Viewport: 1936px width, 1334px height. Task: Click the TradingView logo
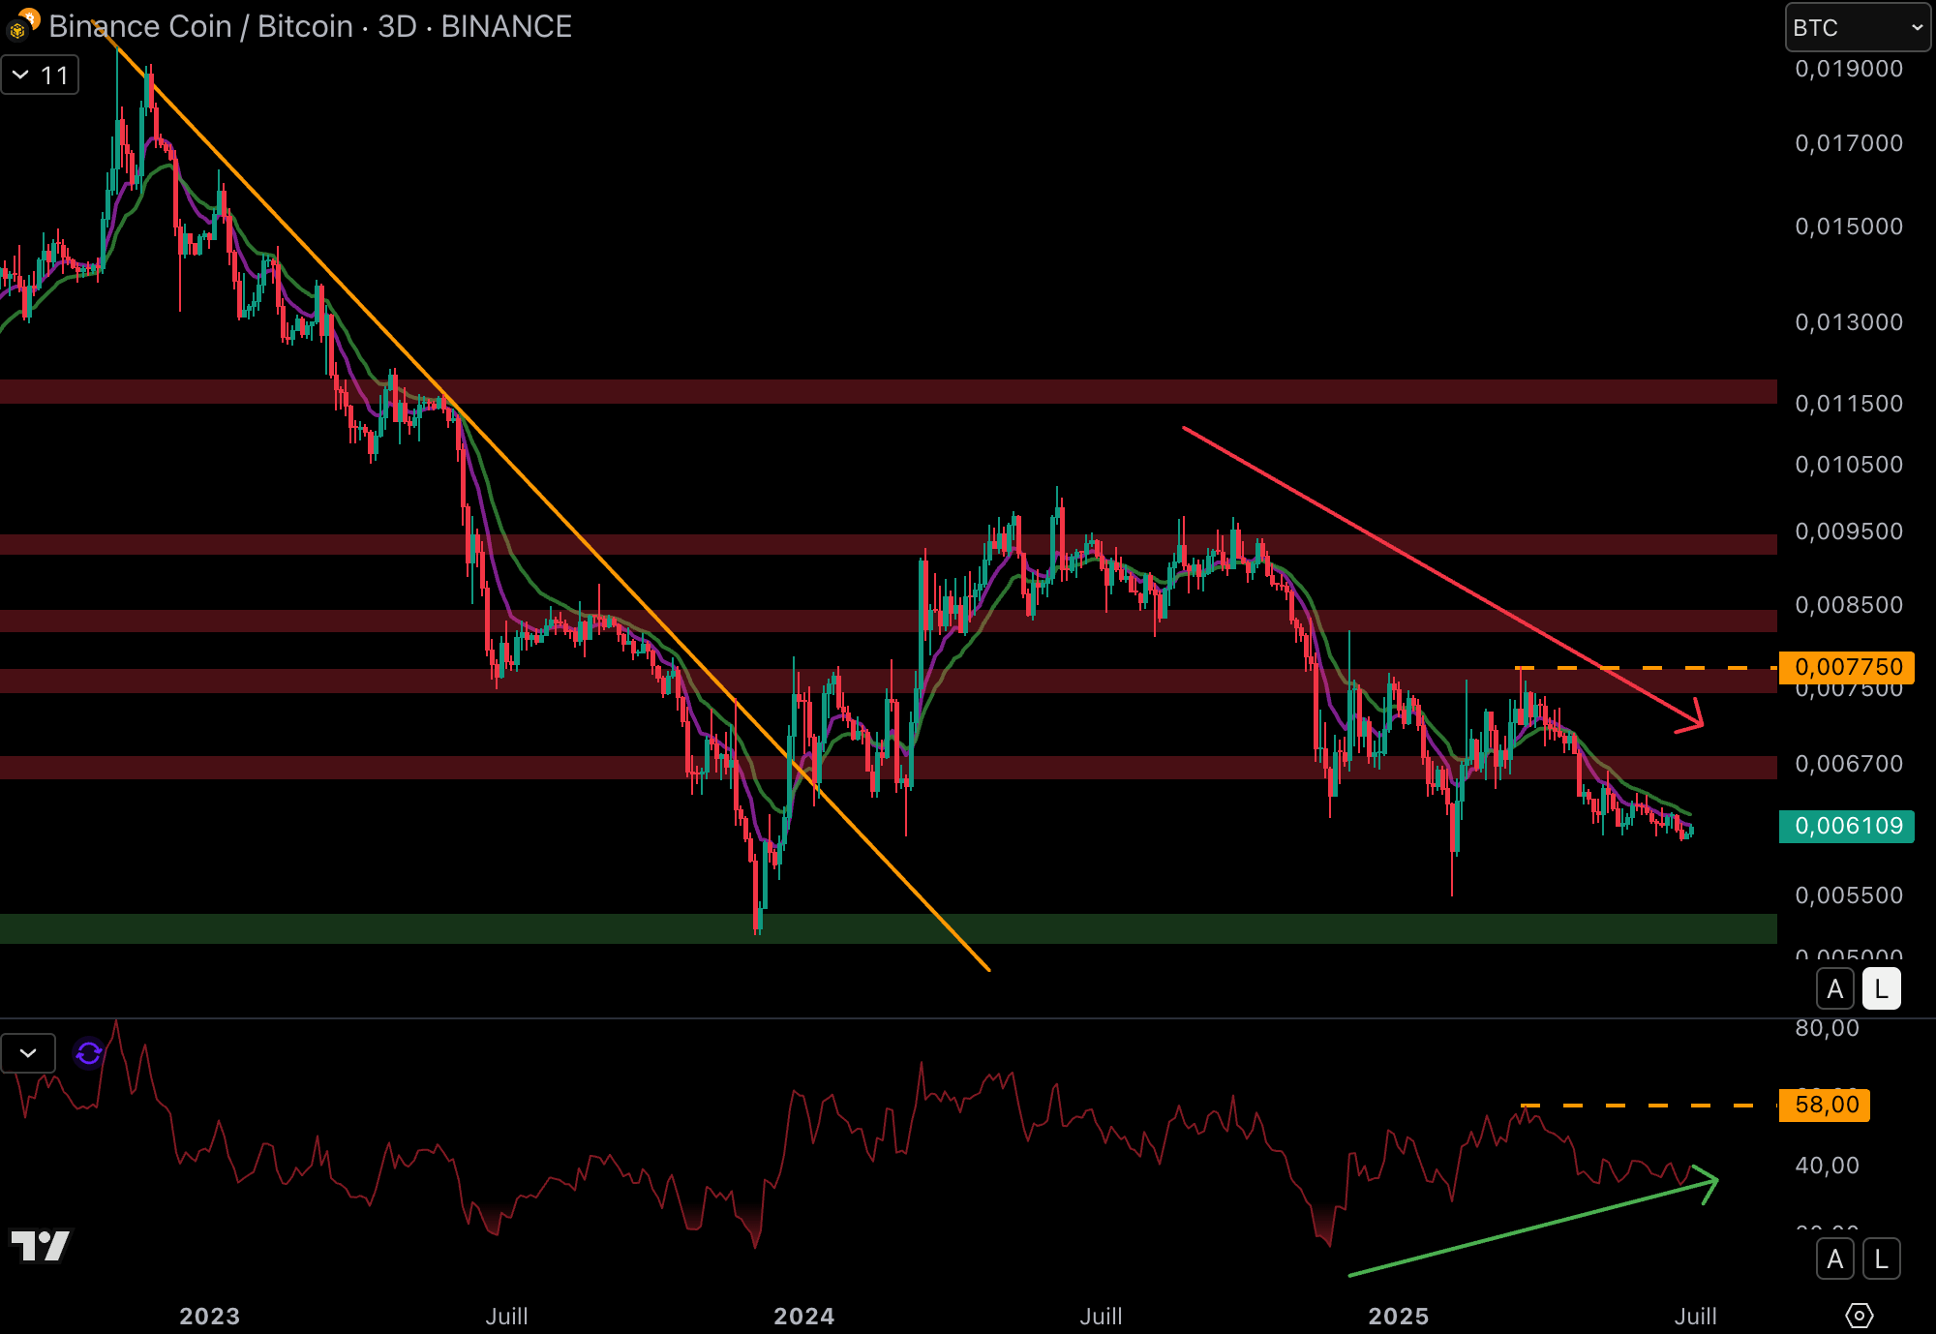point(40,1246)
